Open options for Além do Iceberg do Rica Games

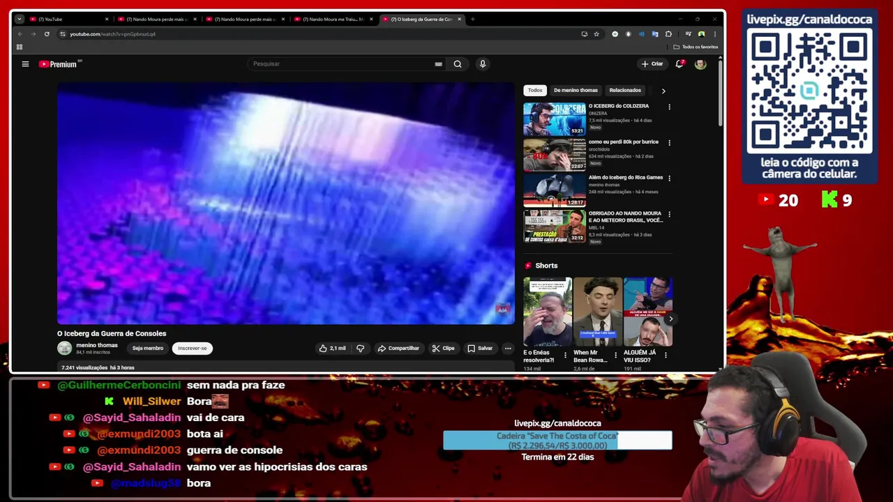point(669,178)
